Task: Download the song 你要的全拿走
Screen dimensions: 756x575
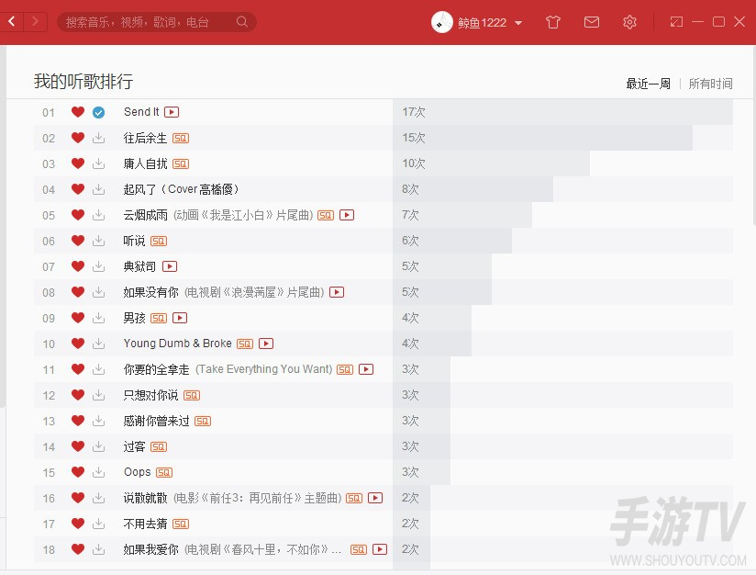Action: click(x=98, y=369)
